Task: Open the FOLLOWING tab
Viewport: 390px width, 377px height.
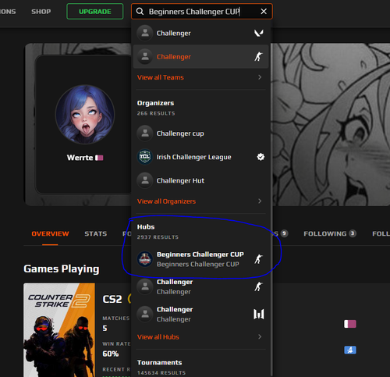Action: (330, 233)
